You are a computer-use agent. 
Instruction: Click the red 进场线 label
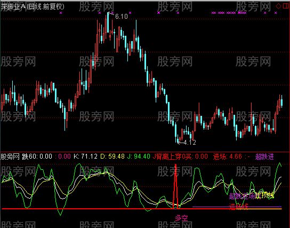[239, 206]
